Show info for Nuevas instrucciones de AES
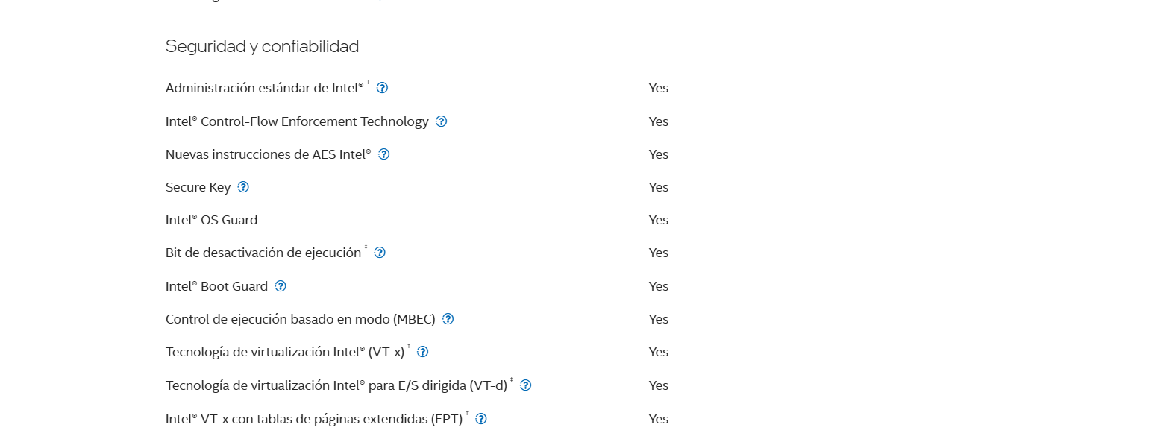Viewport: 1175px width, 445px height. point(383,154)
